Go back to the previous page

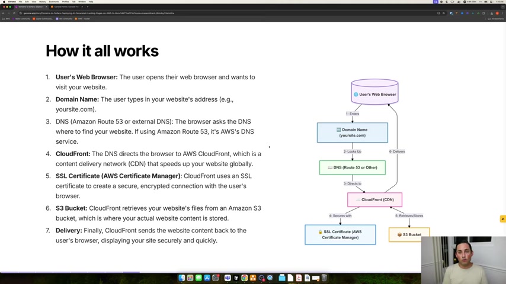tap(3, 13)
